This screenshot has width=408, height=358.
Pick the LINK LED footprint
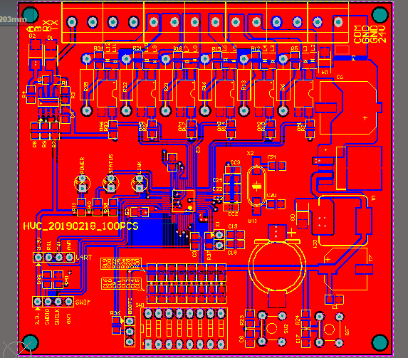coord(140,183)
